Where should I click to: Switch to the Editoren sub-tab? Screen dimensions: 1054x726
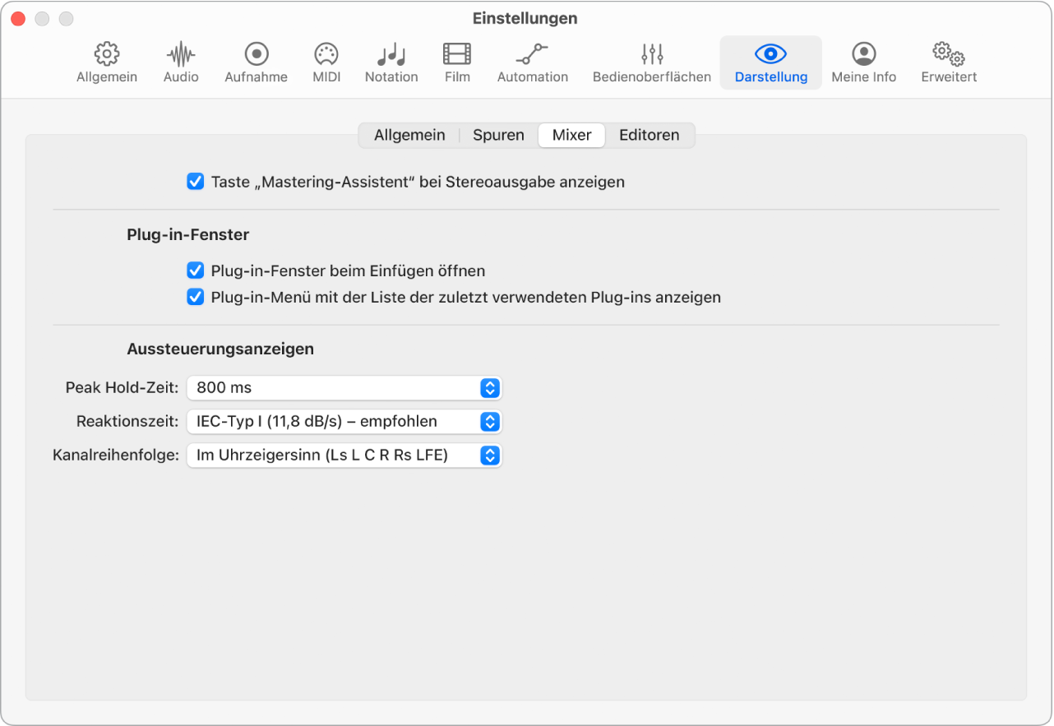[x=650, y=136]
